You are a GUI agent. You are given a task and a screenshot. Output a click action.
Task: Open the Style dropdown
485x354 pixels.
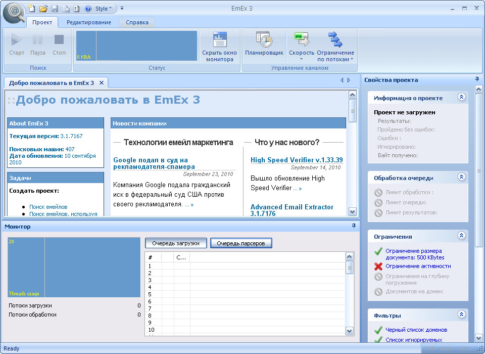(103, 9)
